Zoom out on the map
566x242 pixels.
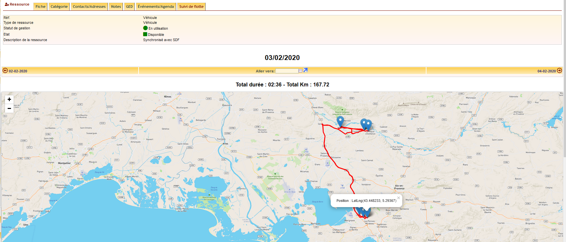[9, 108]
